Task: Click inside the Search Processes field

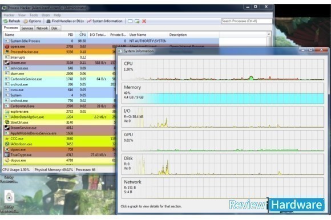Action: coord(247,21)
